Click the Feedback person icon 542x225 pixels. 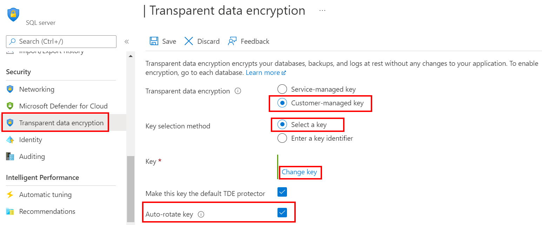232,41
